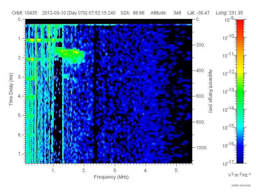Viewport: 256px width, 192px height.
Task: Click the Orbit: 10435 header text
Action: (25, 13)
